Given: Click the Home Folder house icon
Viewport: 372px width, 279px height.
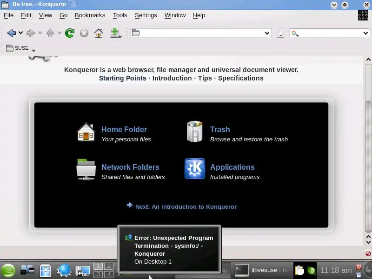Looking at the screenshot, I should pyautogui.click(x=86, y=132).
